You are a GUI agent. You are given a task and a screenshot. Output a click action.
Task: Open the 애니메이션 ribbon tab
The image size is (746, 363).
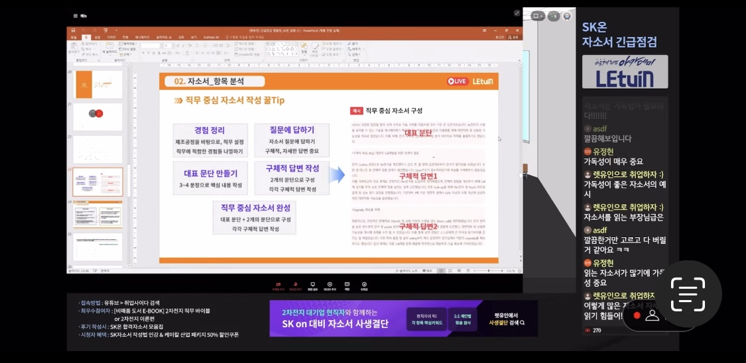coord(142,37)
